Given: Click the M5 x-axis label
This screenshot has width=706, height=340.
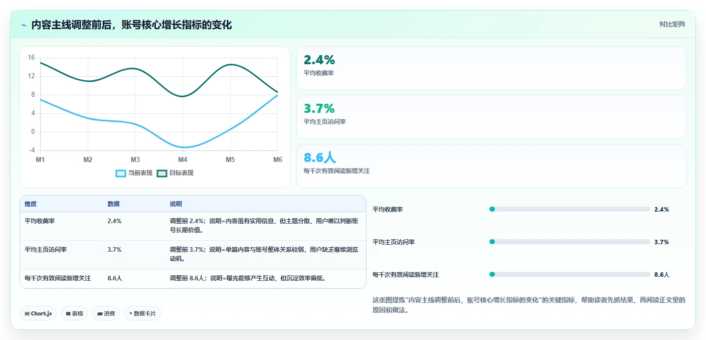Looking at the screenshot, I should (x=230, y=159).
